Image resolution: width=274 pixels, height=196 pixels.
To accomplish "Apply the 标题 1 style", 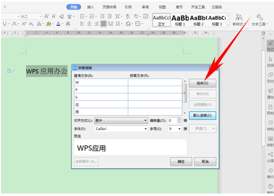I will [x=180, y=20].
